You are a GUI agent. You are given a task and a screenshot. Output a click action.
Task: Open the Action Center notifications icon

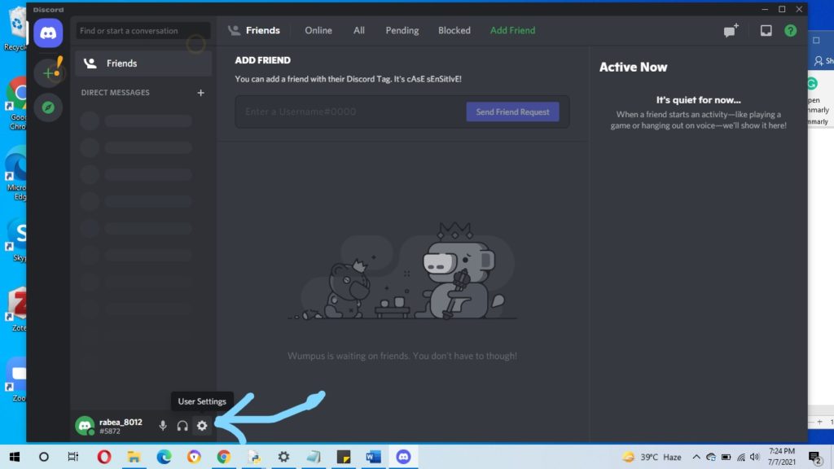point(814,458)
